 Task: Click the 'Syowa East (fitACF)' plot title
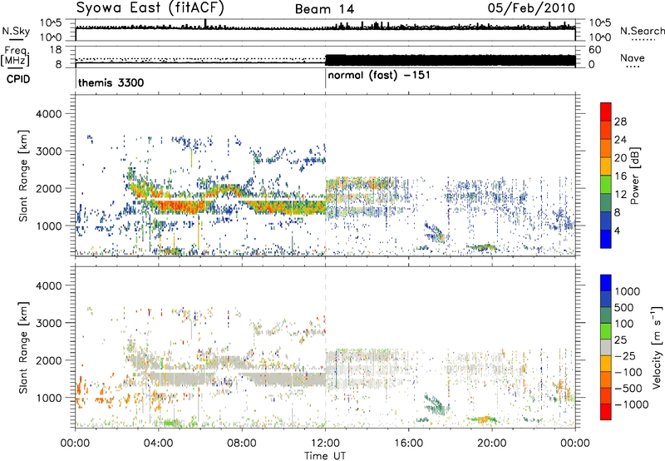point(150,7)
